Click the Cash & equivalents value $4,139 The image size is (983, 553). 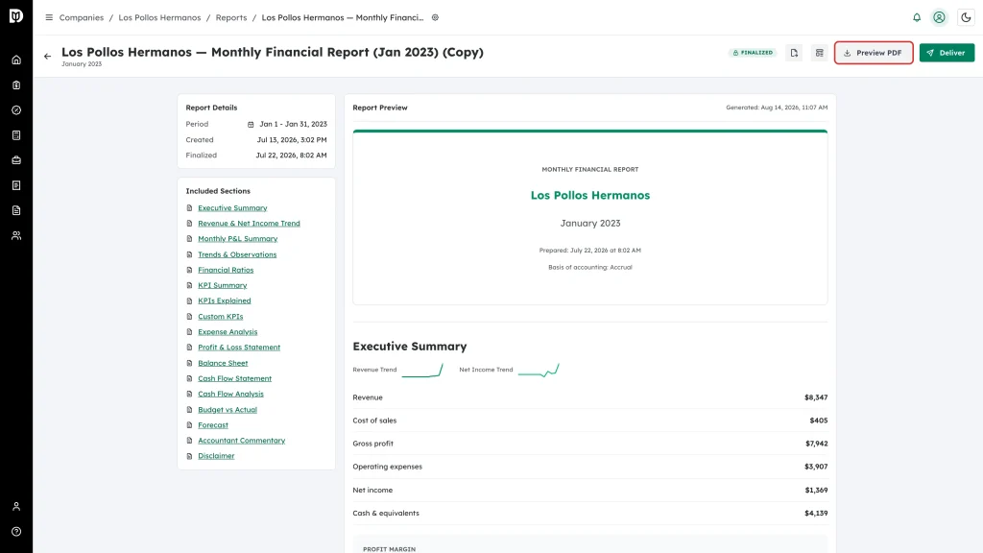pyautogui.click(x=816, y=514)
